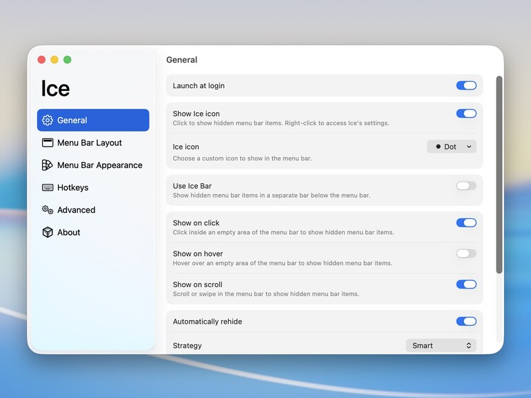Click 'Show hidden menu bar items in a separate bar' text
The width and height of the screenshot is (531, 398).
pos(271,196)
